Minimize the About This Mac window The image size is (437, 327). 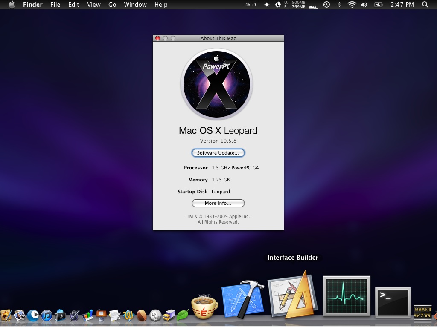(x=165, y=38)
